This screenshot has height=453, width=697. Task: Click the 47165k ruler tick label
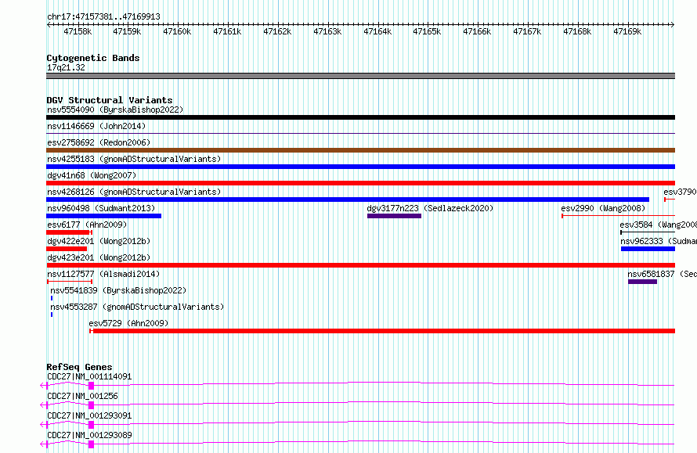427,31
